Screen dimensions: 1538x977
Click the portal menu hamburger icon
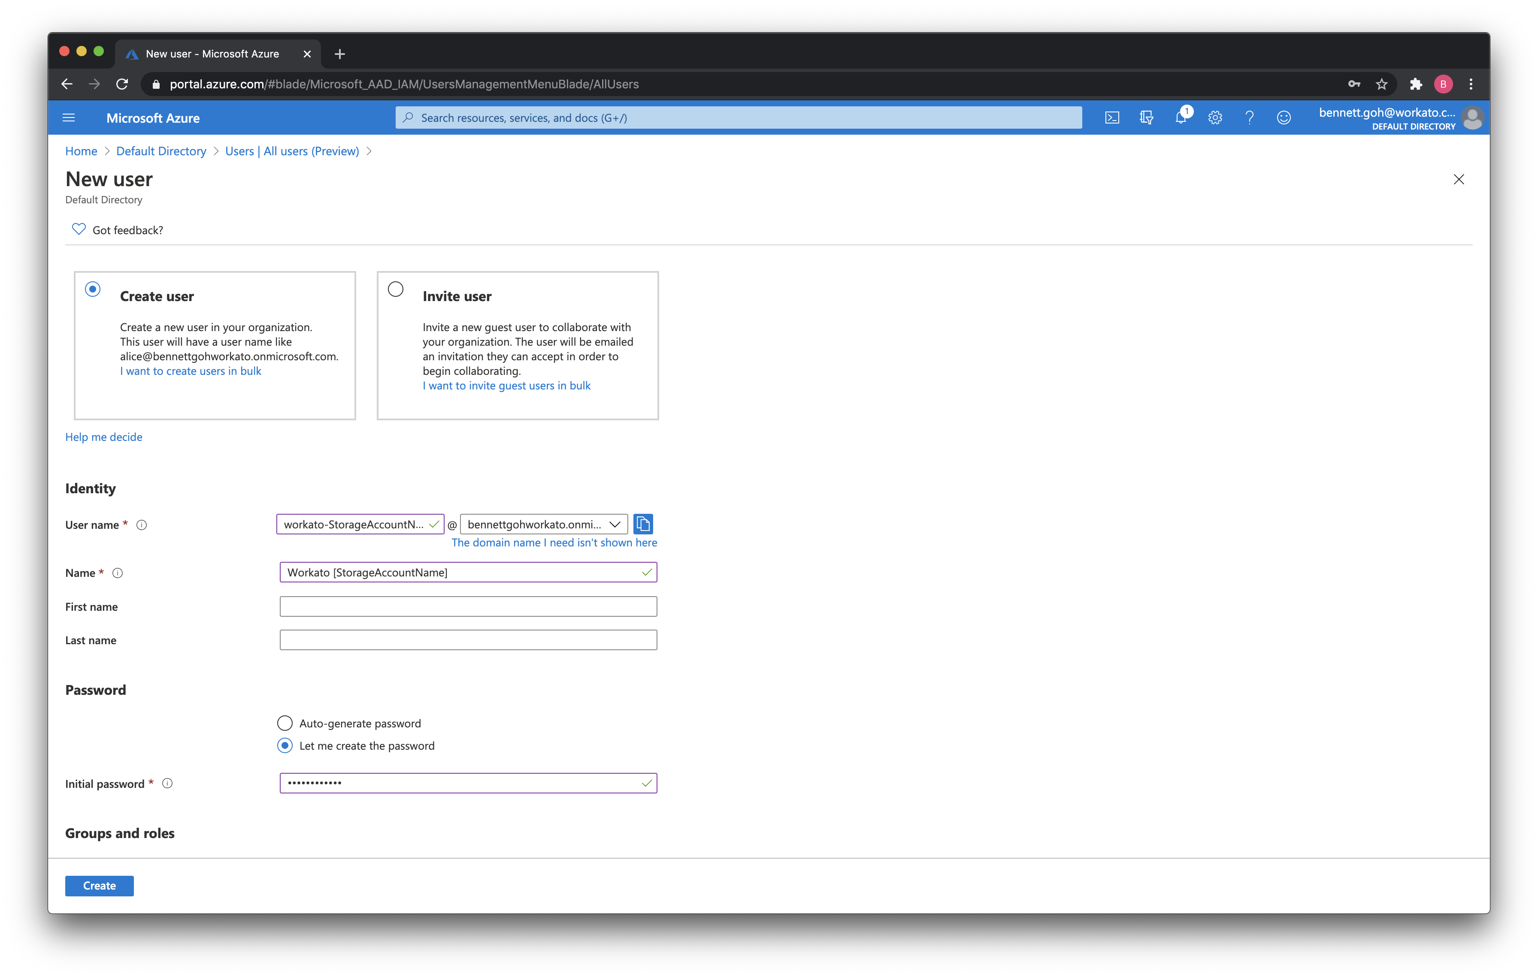70,118
